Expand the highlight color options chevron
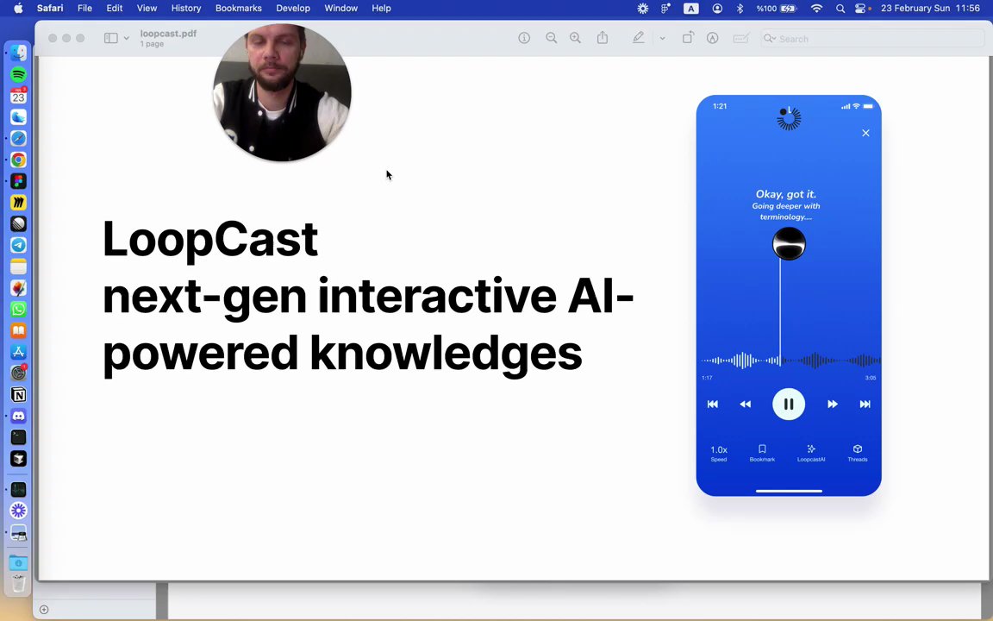Viewport: 993px width, 621px height. point(662,38)
